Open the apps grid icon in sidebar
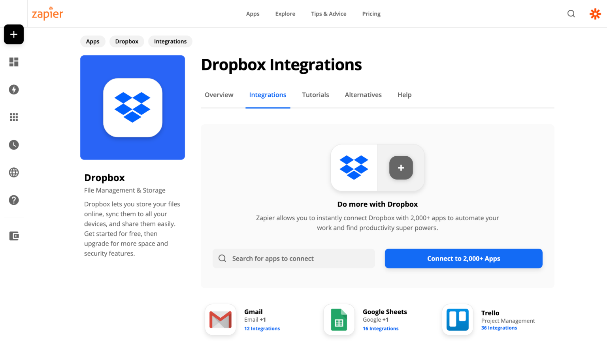This screenshot has height=341, width=607. (14, 117)
